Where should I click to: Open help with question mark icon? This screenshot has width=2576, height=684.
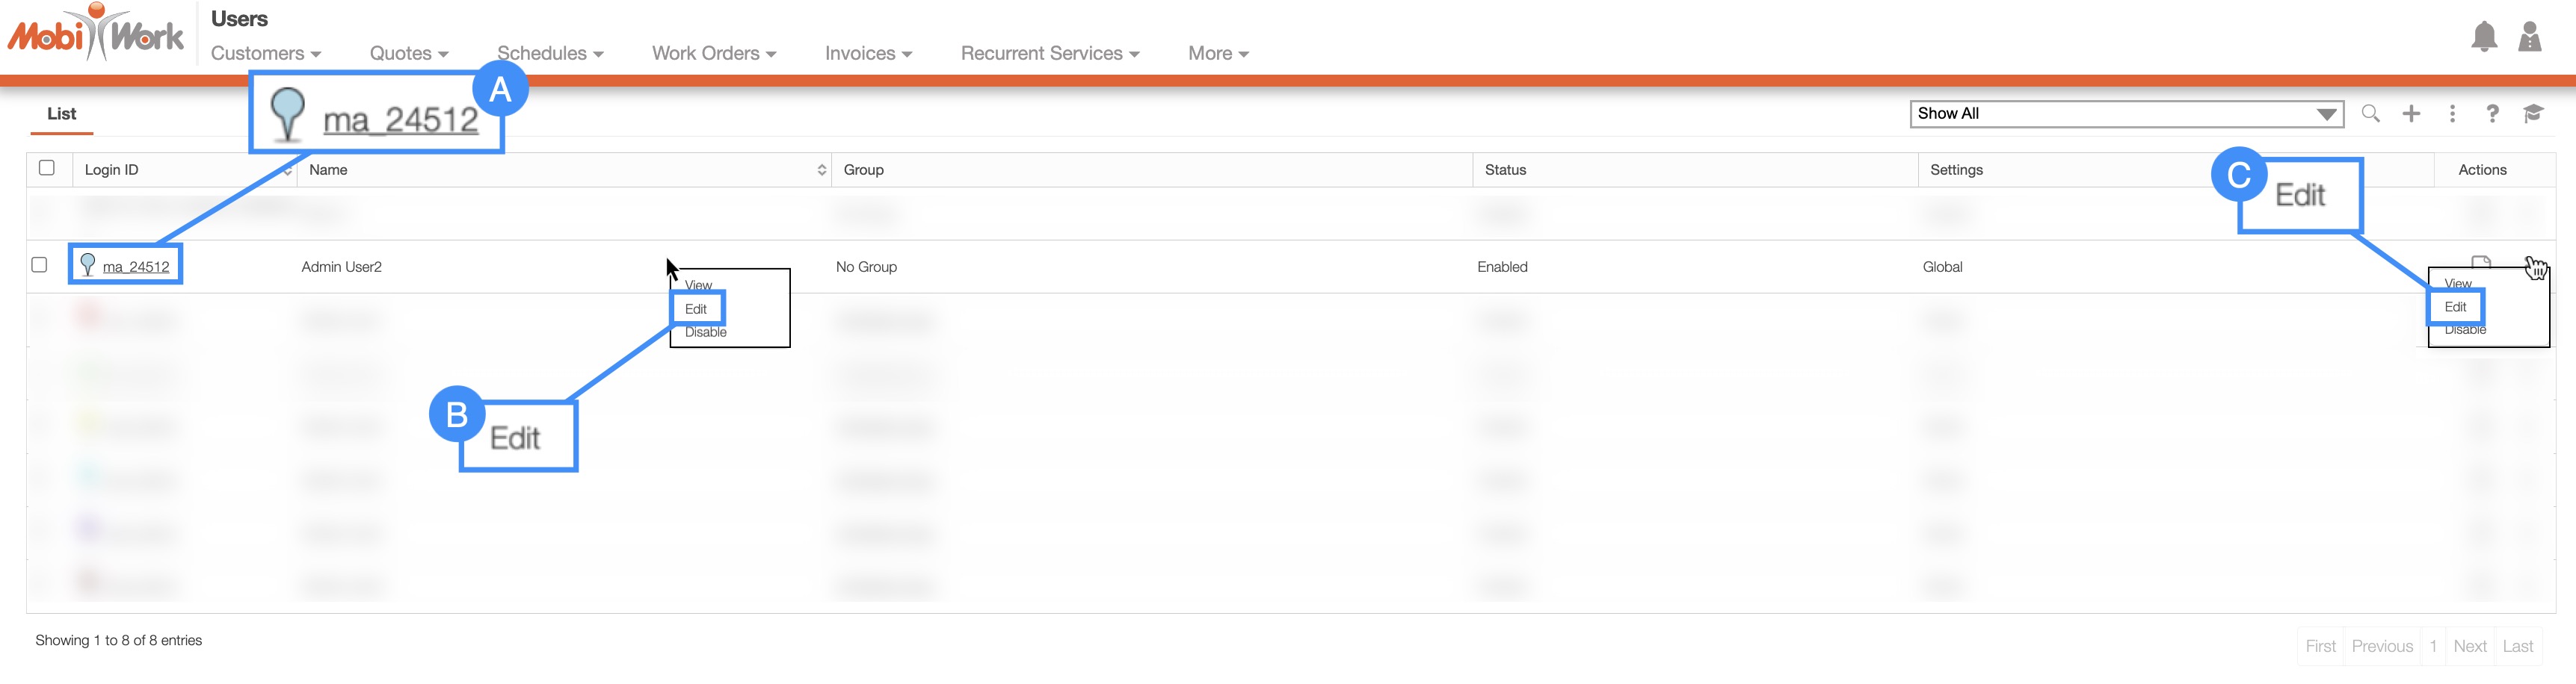click(x=2492, y=114)
